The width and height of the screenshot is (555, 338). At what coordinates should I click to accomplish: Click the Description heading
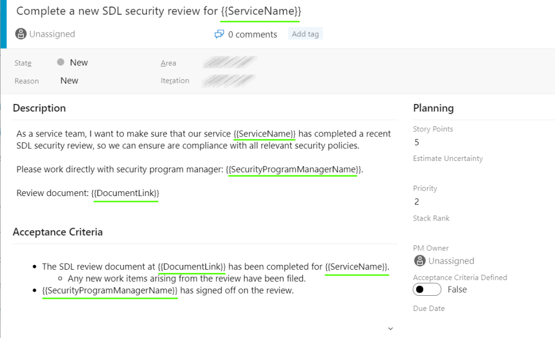(x=39, y=108)
